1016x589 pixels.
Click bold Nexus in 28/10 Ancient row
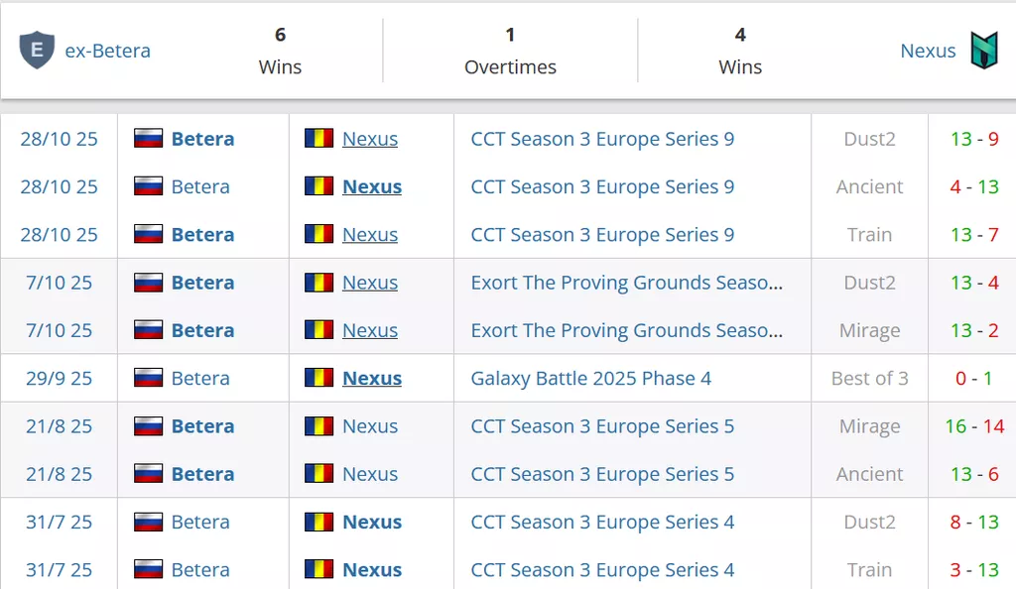(372, 186)
